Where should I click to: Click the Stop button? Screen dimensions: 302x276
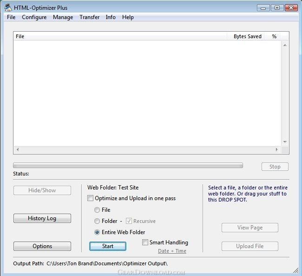tap(275, 167)
